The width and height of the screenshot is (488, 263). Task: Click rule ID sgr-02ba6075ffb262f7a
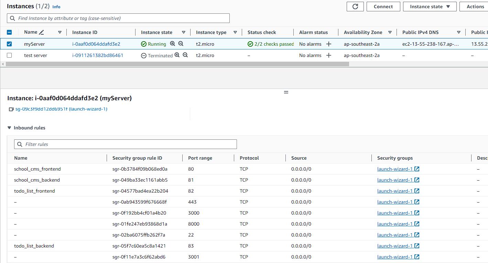(x=139, y=235)
